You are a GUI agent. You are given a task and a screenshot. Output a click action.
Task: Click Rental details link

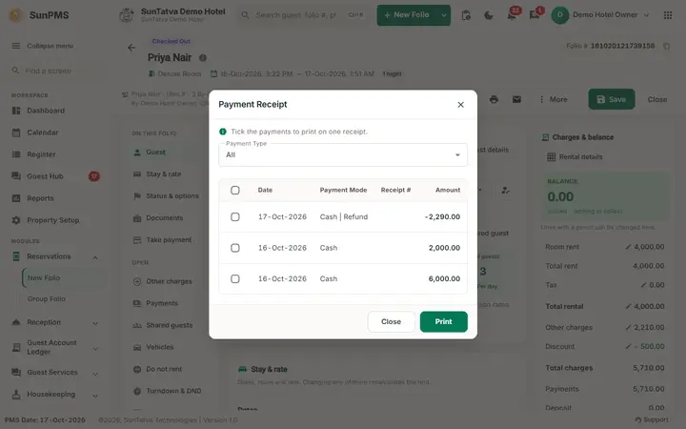(x=575, y=156)
